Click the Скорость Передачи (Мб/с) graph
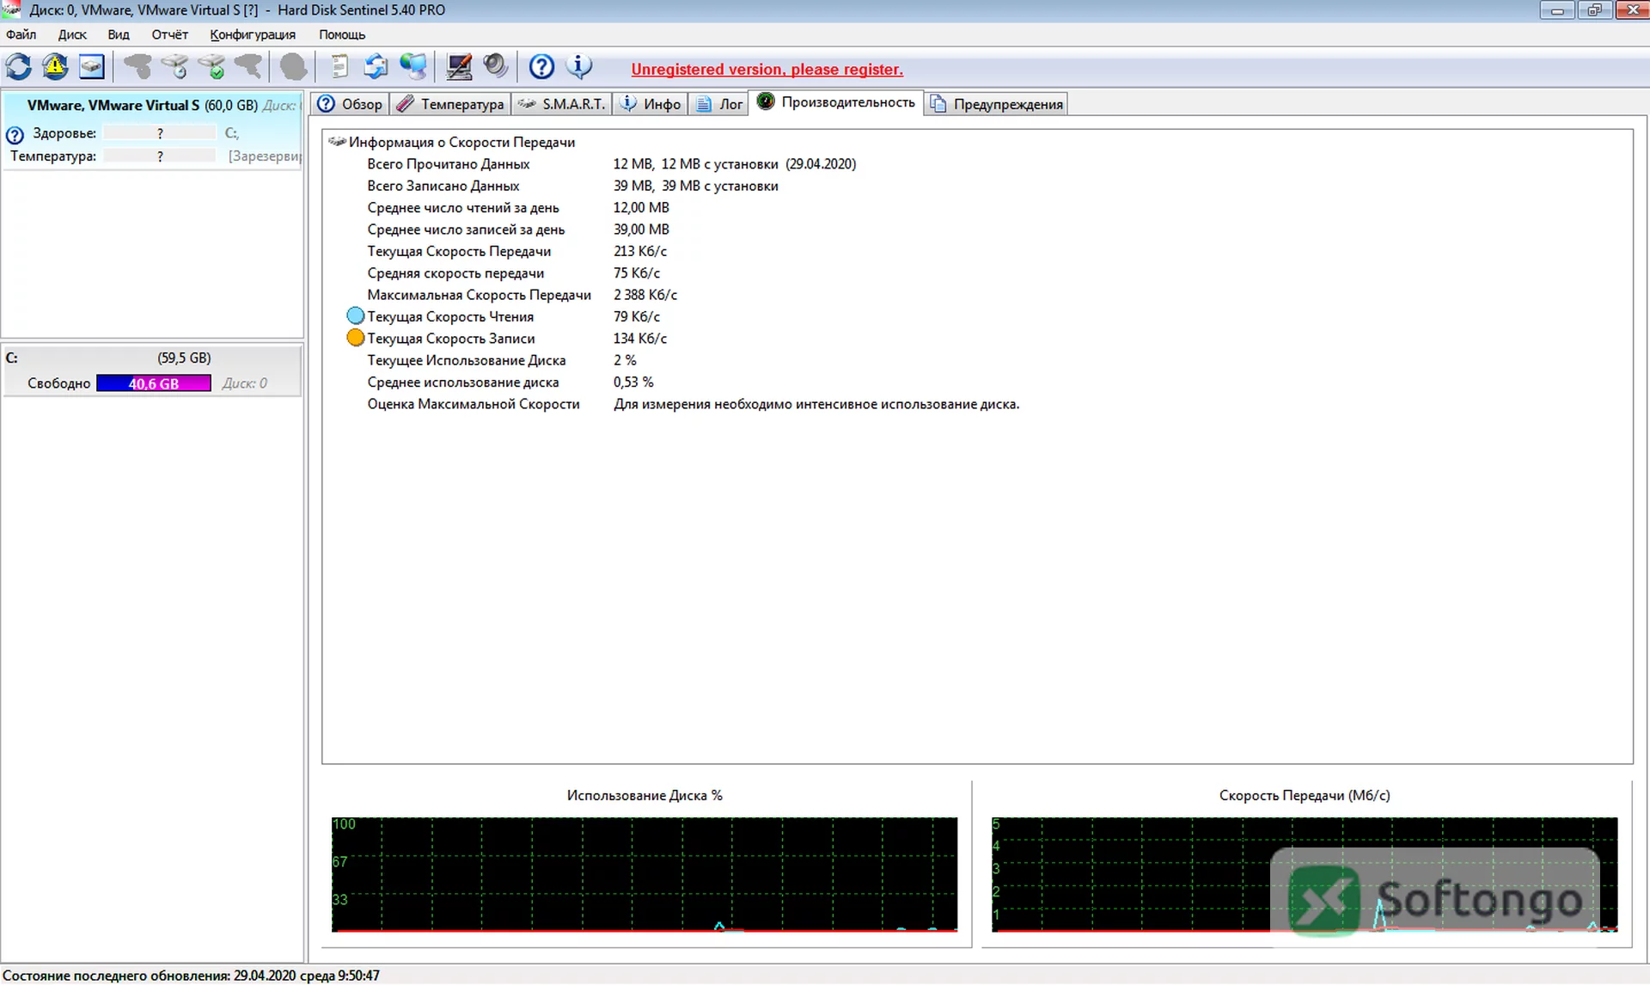This screenshot has height=985, width=1650. [x=1305, y=874]
